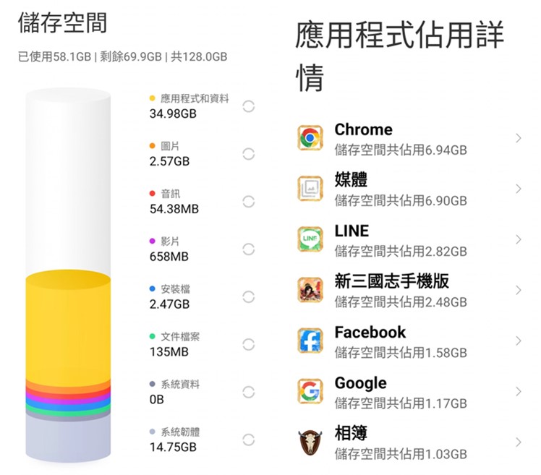Toggle the circle beside 圖片 2.57GB
The image size is (541, 475).
coord(248,154)
